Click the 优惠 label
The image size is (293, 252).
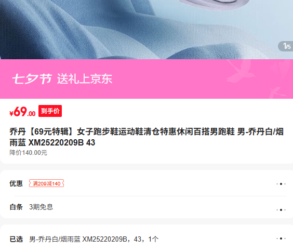pyautogui.click(x=16, y=183)
